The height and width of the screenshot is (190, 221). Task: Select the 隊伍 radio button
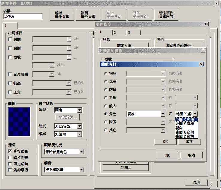tap(106, 122)
